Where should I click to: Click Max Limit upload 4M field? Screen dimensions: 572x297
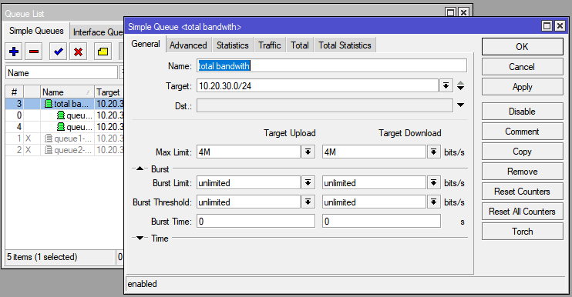click(248, 152)
